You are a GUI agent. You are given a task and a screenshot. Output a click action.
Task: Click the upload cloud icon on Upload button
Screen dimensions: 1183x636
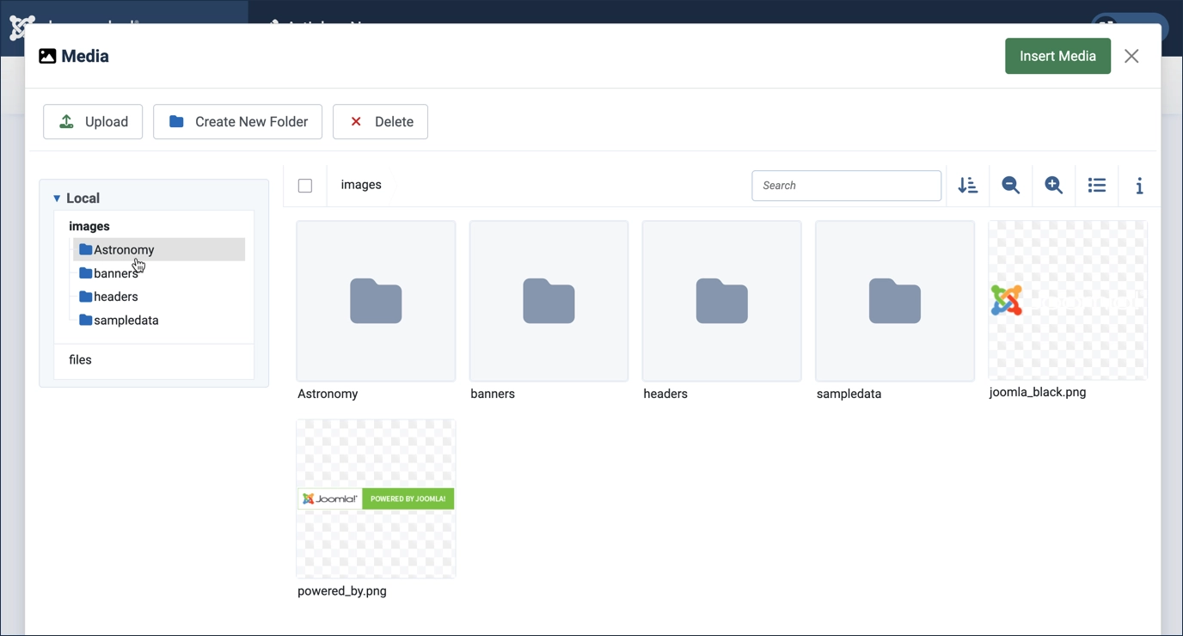(65, 121)
